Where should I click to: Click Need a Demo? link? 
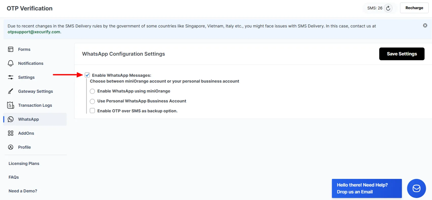click(x=23, y=191)
